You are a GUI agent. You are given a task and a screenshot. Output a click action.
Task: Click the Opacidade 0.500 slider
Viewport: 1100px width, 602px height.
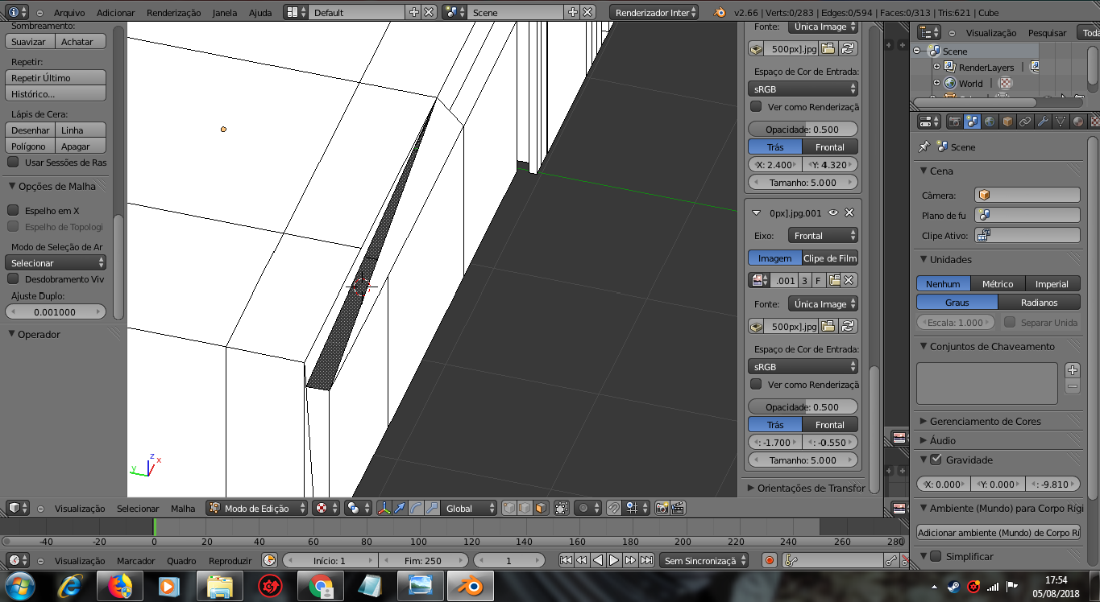(803, 129)
